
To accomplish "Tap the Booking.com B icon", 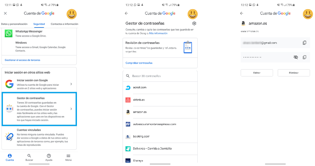I will pos(128,137).
